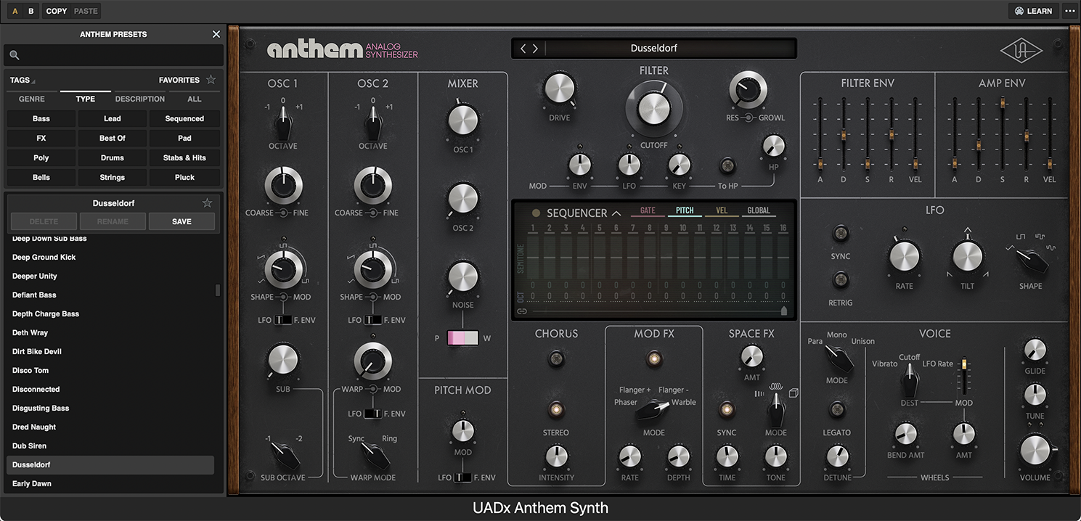Select the Disco Tom preset

coord(110,370)
